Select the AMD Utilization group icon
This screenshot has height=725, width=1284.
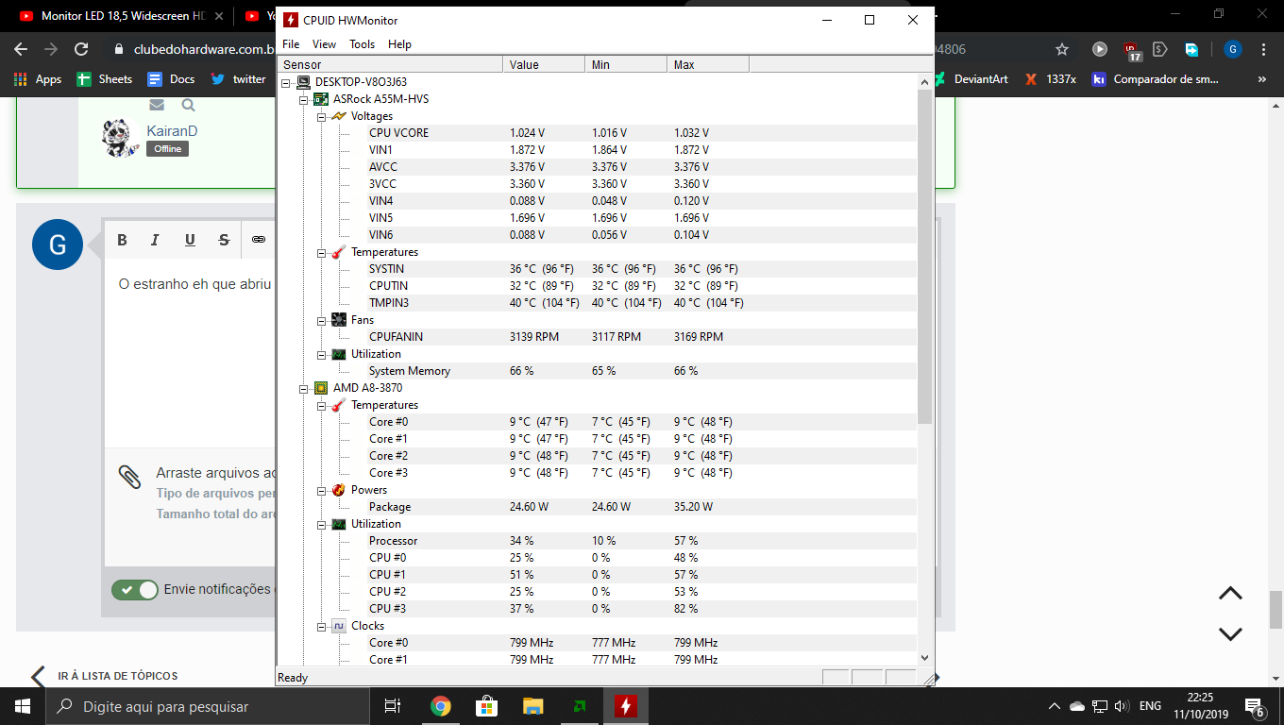click(x=339, y=524)
